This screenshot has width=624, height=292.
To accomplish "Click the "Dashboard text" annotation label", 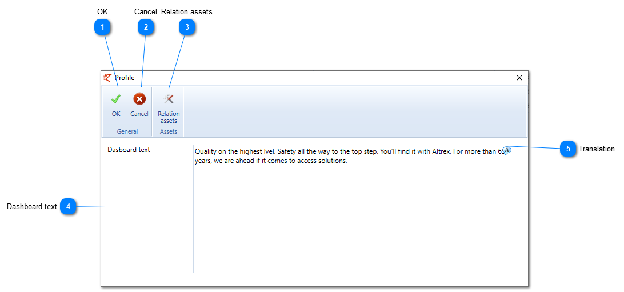I will (x=32, y=206).
